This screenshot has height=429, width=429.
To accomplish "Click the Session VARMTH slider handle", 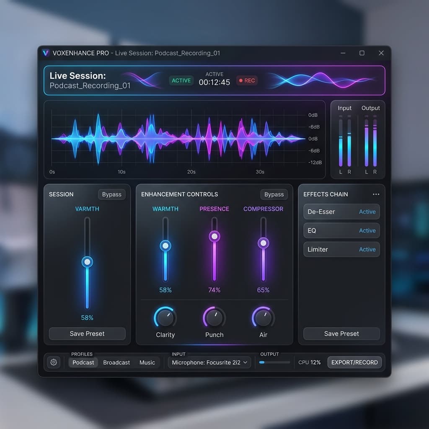I will coord(87,262).
